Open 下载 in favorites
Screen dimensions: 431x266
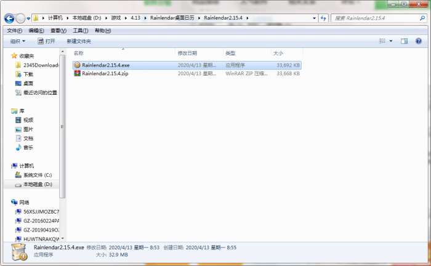28,74
